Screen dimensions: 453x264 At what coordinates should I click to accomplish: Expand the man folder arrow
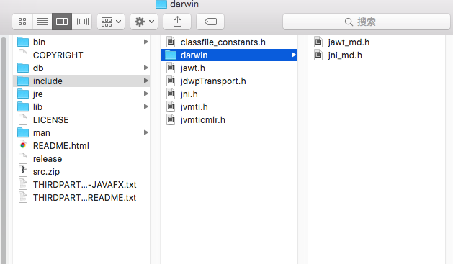pyautogui.click(x=146, y=132)
